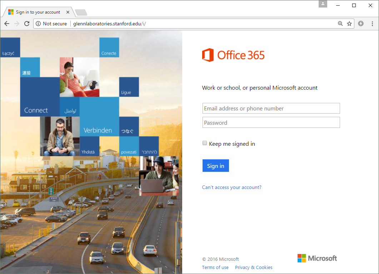Click the Sign in button

[216, 166]
